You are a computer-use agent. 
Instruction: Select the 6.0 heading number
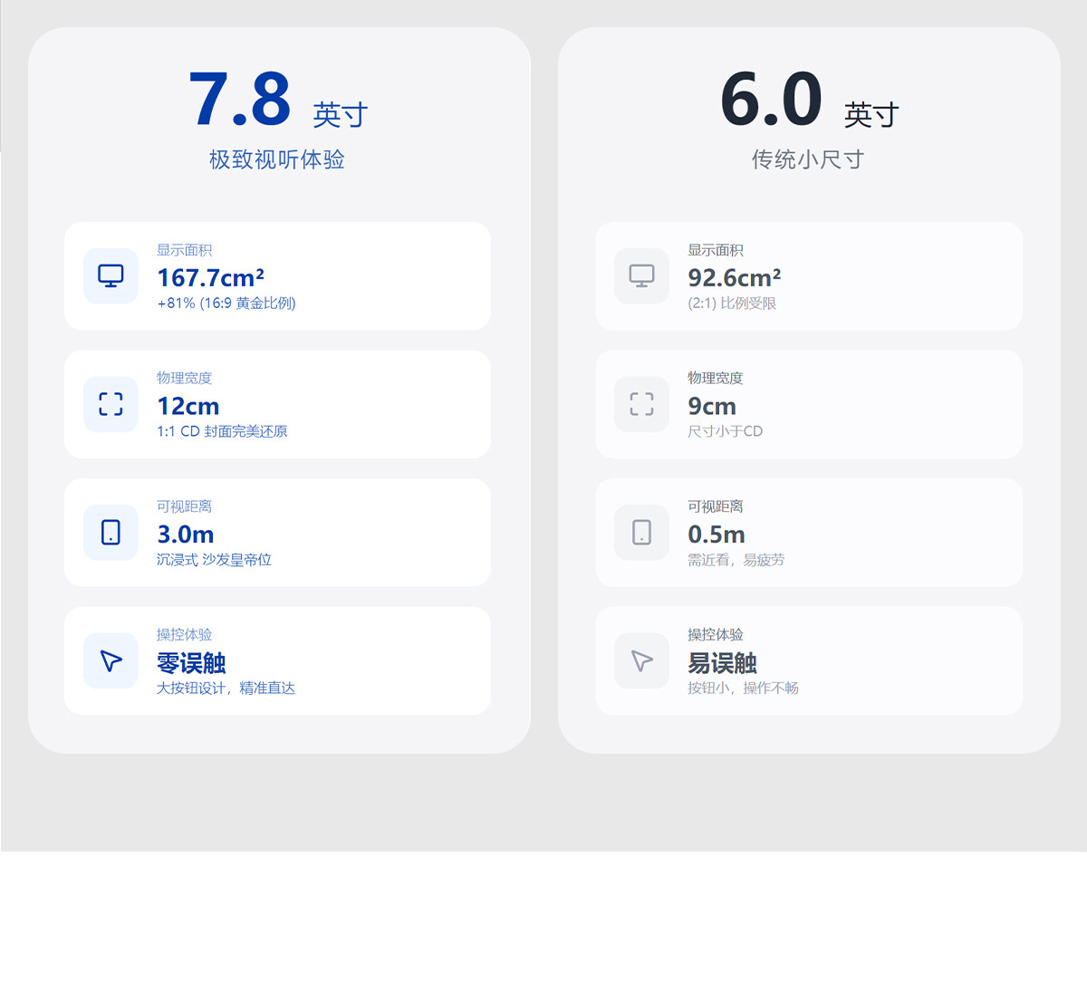coord(771,100)
